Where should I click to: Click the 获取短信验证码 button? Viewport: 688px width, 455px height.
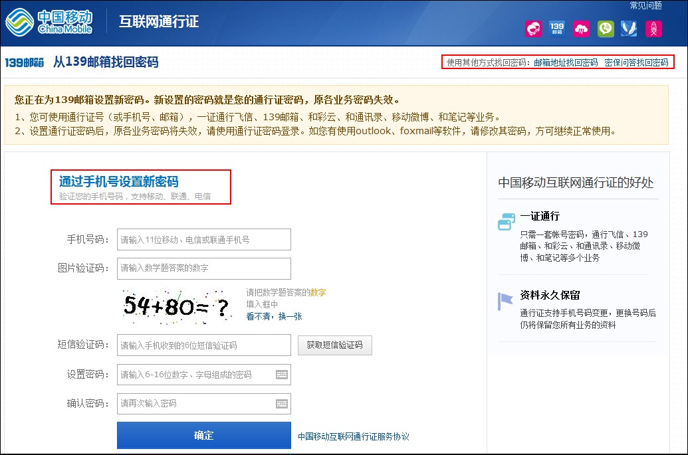click(x=335, y=345)
